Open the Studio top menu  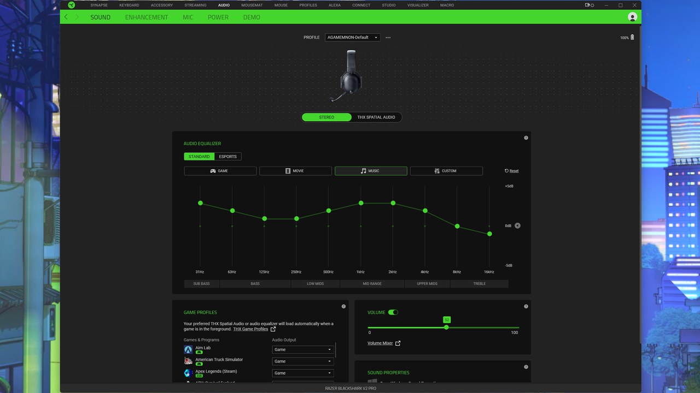click(x=389, y=5)
